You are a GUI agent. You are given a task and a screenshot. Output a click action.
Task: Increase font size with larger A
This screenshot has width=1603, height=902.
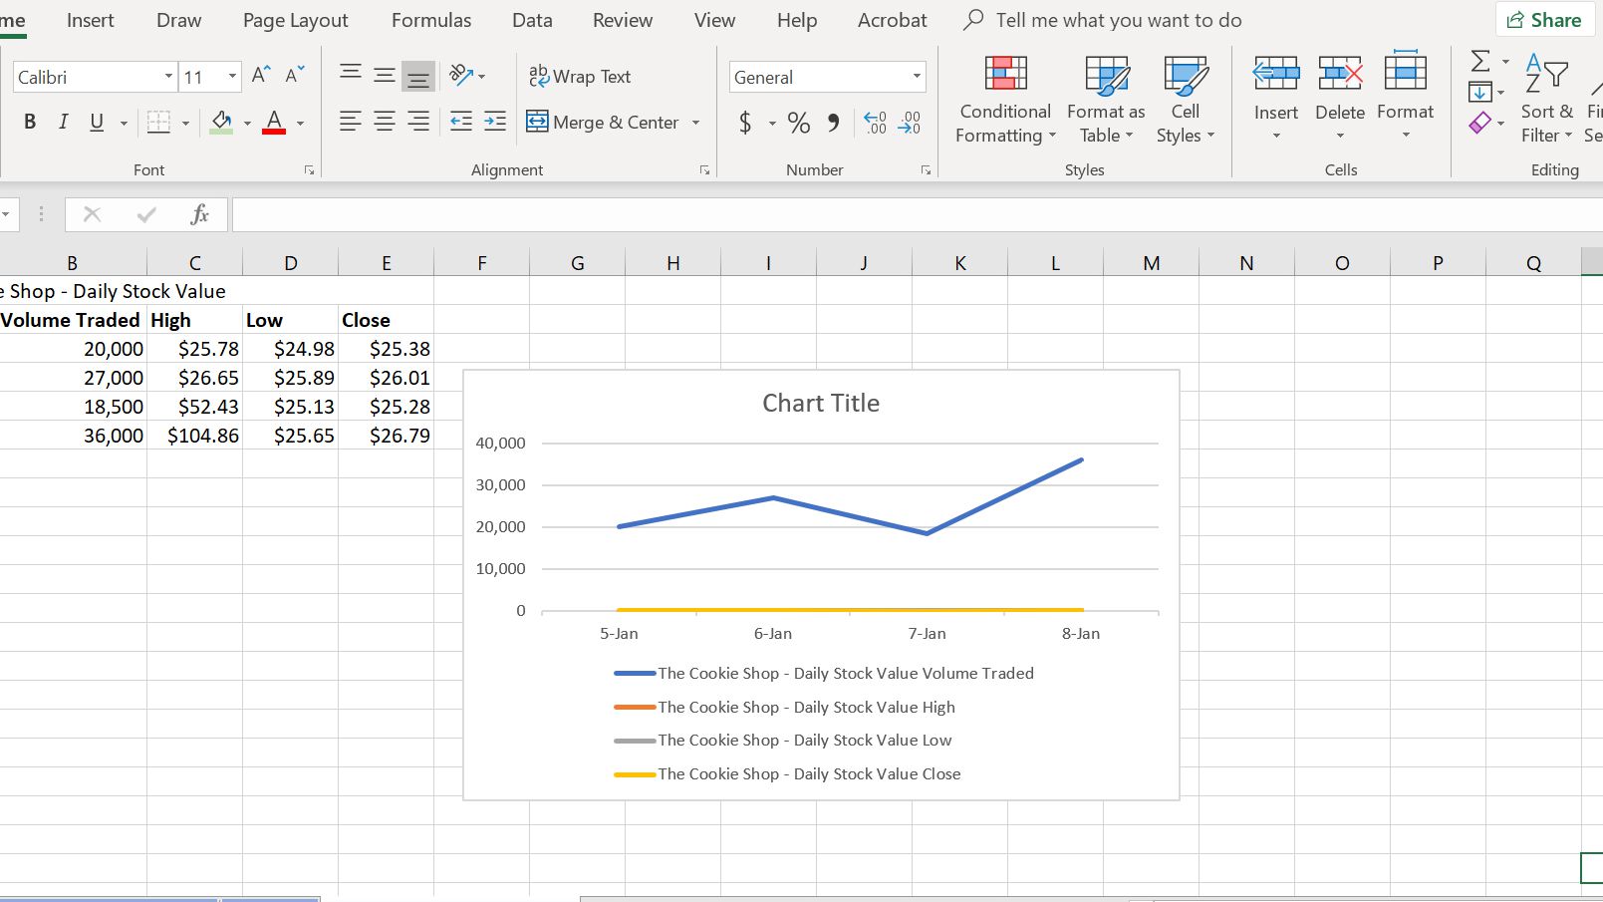[x=261, y=75]
